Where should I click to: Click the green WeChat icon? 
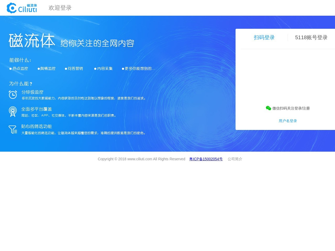269,108
